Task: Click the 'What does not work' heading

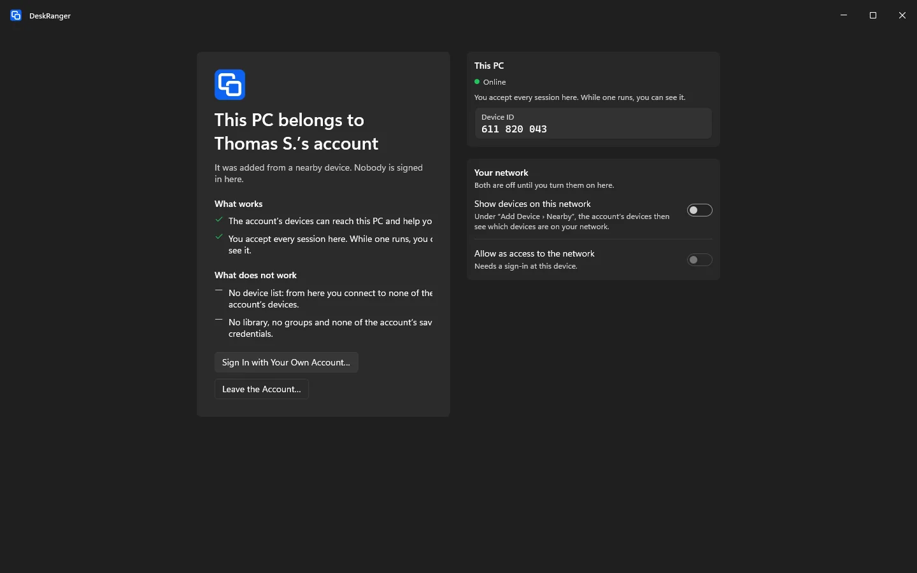Action: point(256,275)
